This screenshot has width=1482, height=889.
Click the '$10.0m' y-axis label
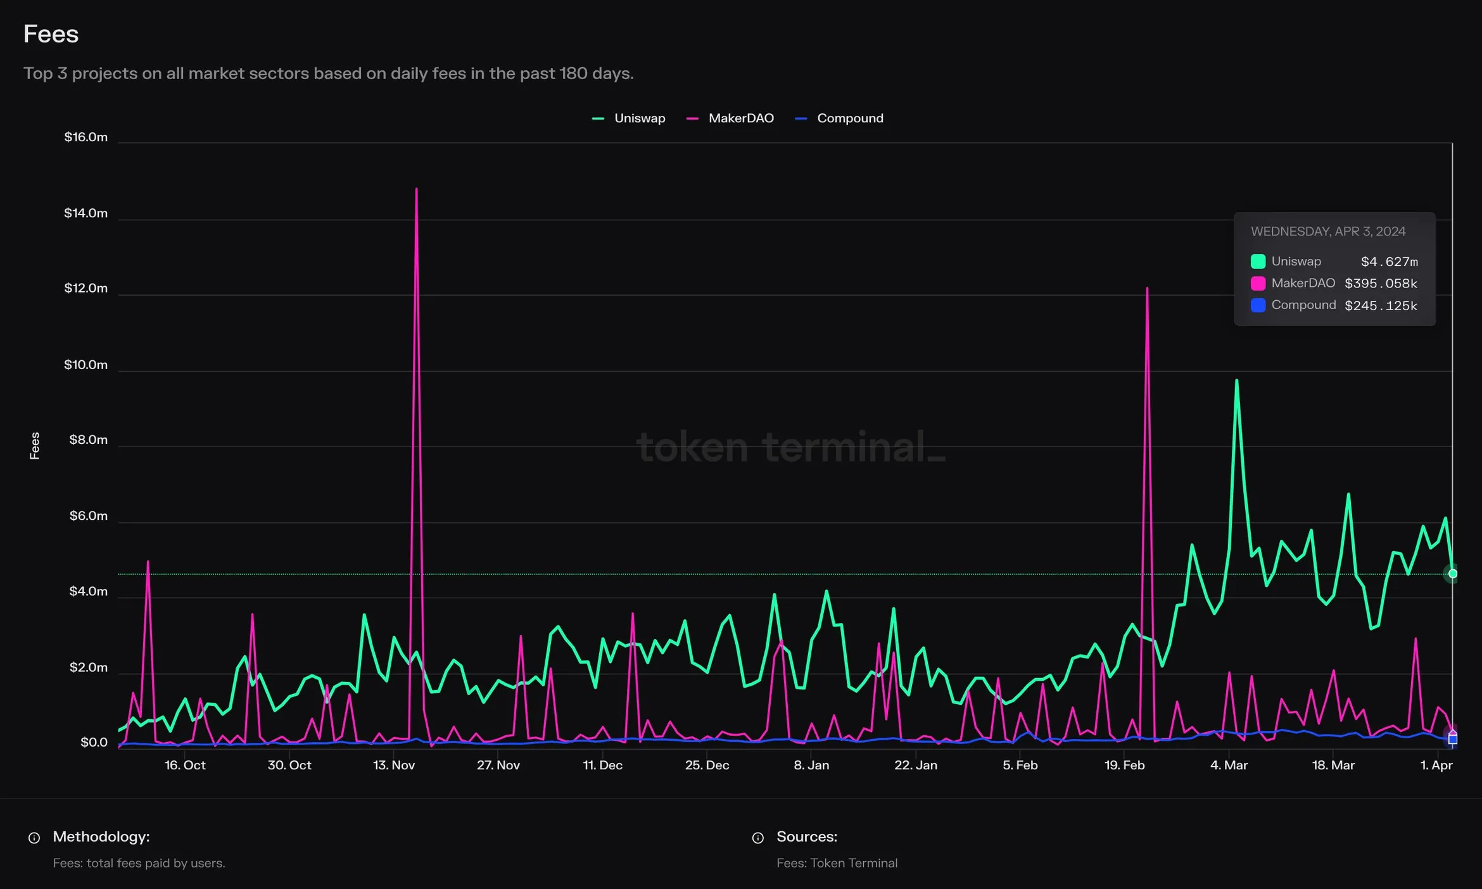86,365
